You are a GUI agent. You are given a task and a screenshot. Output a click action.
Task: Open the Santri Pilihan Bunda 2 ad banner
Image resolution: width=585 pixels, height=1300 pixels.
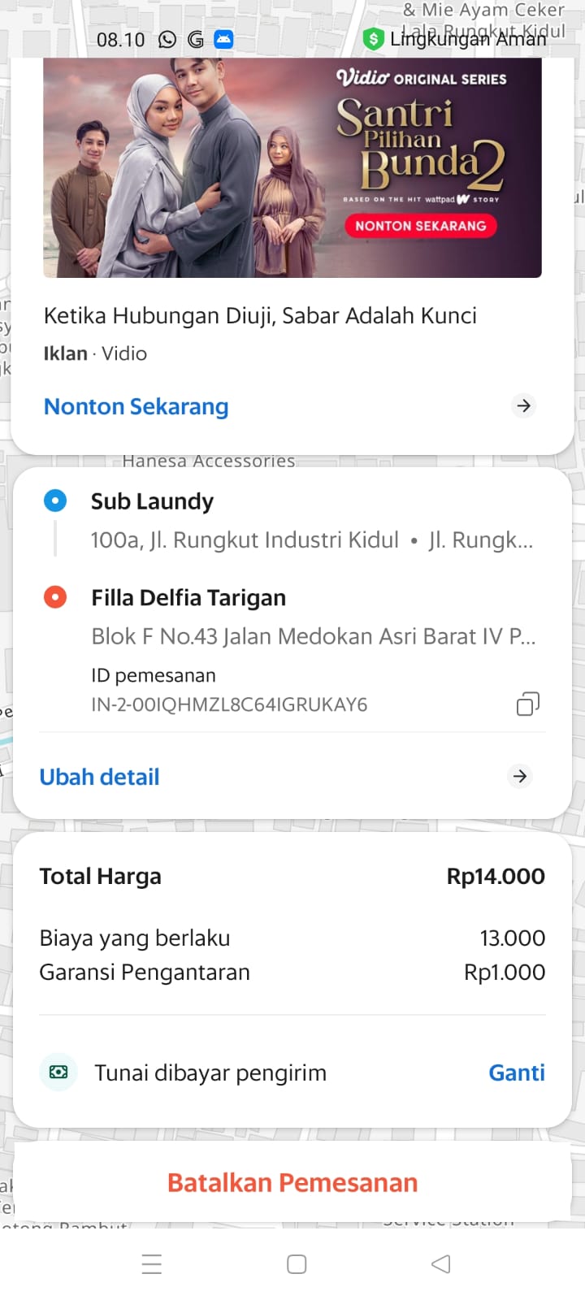pos(292,167)
